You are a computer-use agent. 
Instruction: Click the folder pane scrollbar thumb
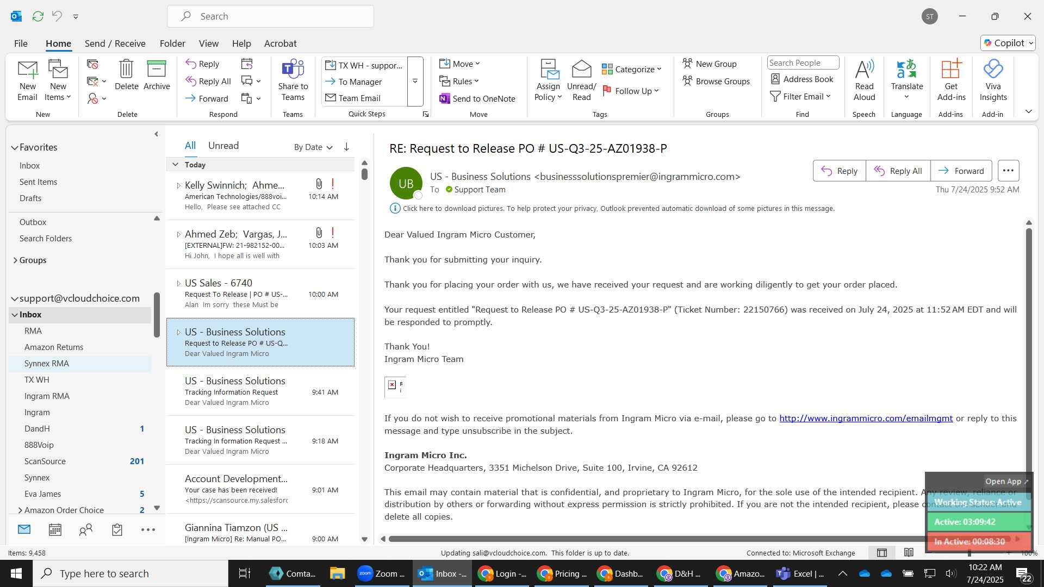[x=157, y=315]
